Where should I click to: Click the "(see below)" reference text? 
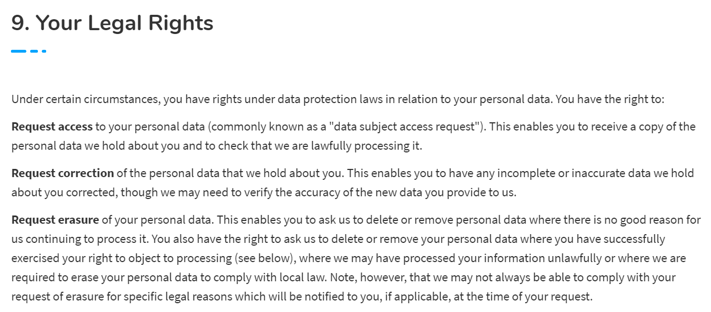coord(266,258)
